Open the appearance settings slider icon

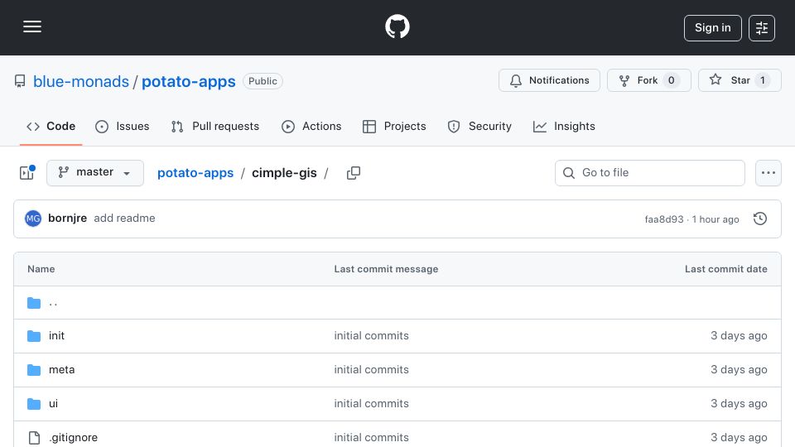click(762, 28)
